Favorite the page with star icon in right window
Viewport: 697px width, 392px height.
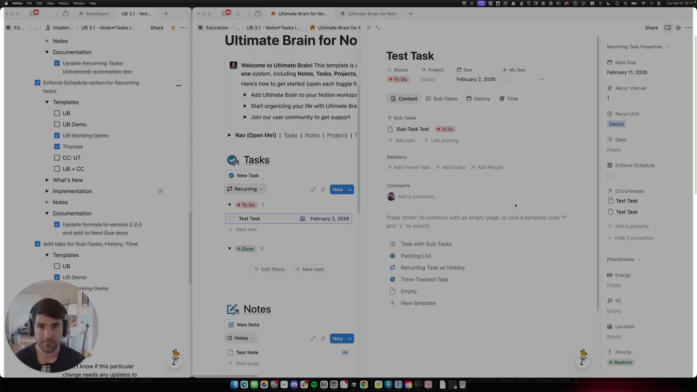click(x=678, y=28)
